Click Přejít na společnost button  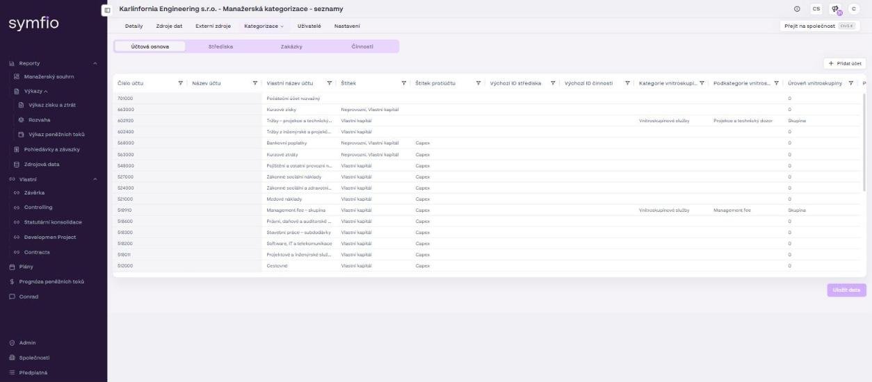820,26
